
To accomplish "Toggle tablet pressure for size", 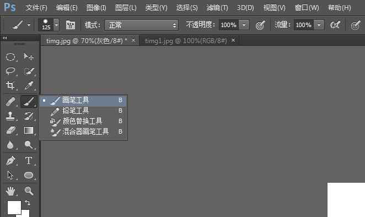I will [x=356, y=25].
